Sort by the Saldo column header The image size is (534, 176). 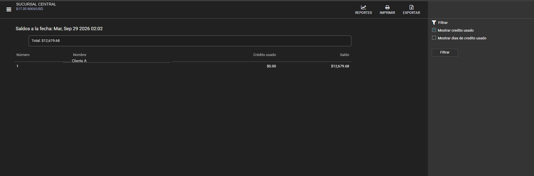(x=344, y=55)
